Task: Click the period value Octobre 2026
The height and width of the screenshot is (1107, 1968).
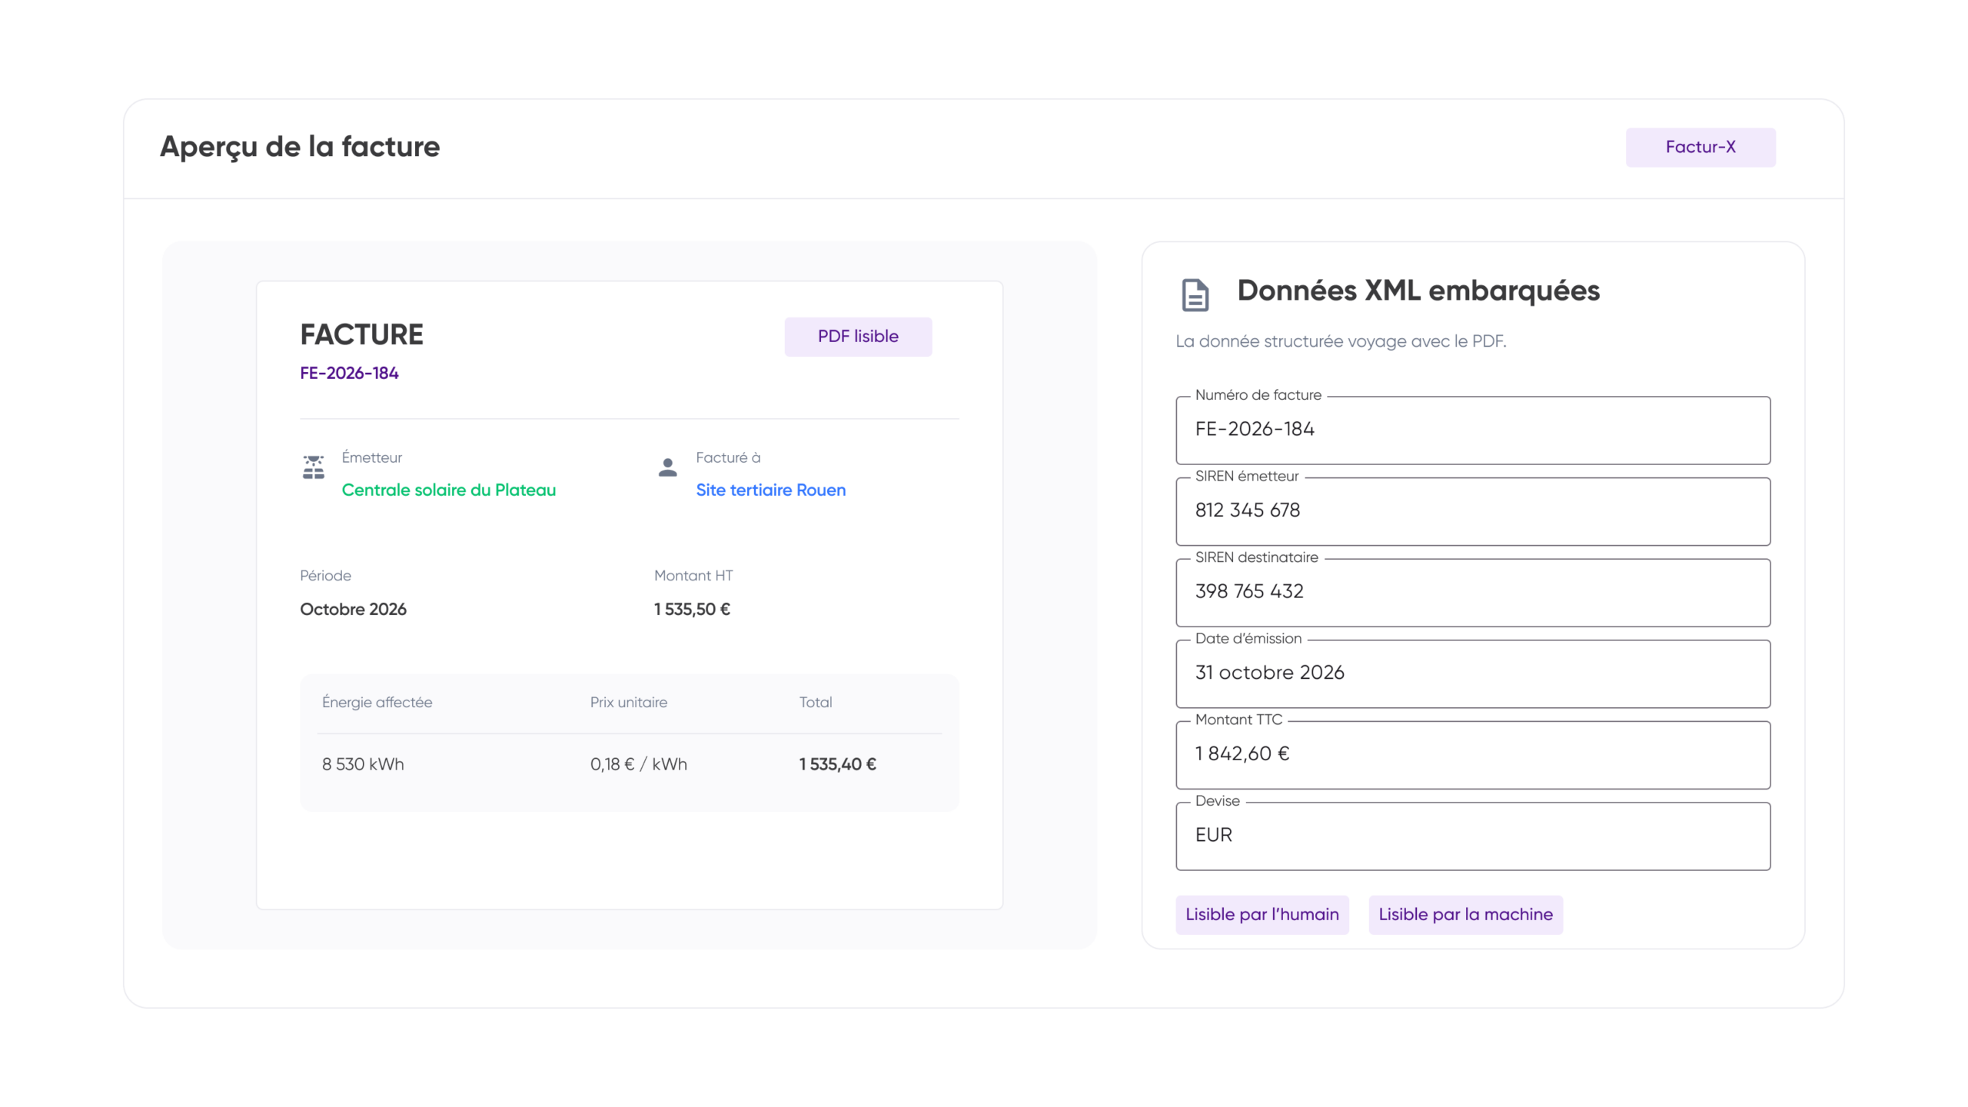Action: (x=353, y=609)
